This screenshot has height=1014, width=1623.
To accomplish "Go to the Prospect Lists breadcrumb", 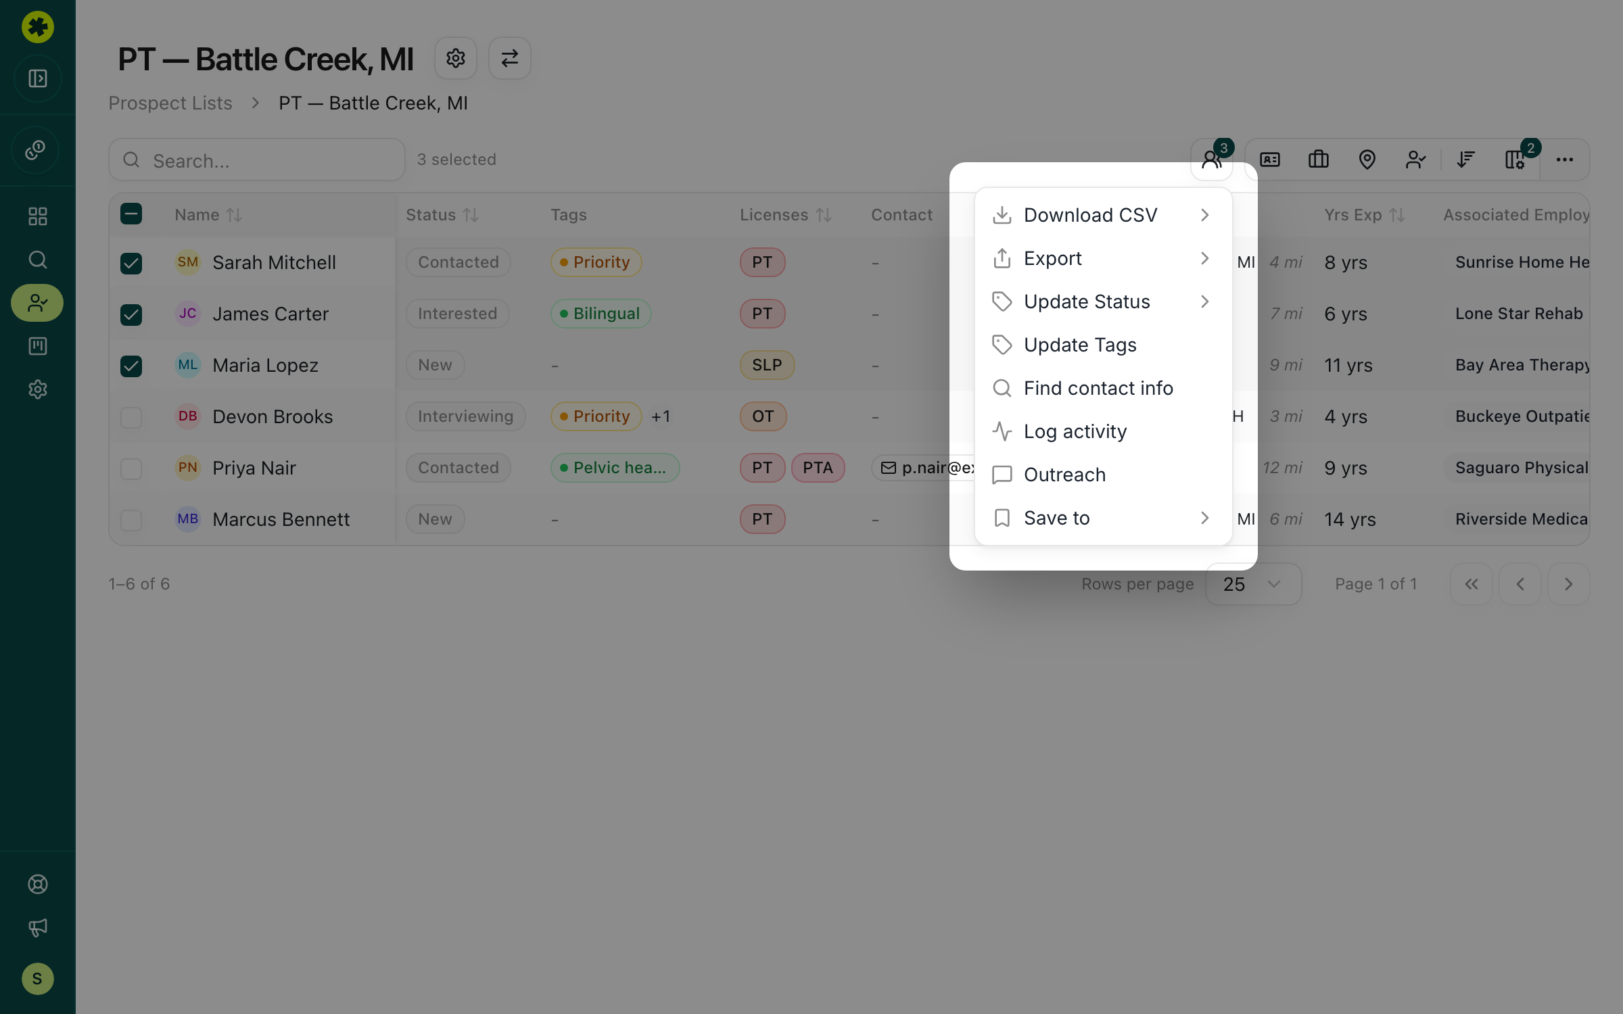I will (x=170, y=103).
